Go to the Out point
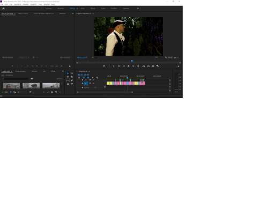Screen dimensions: 268x201 click(138, 66)
